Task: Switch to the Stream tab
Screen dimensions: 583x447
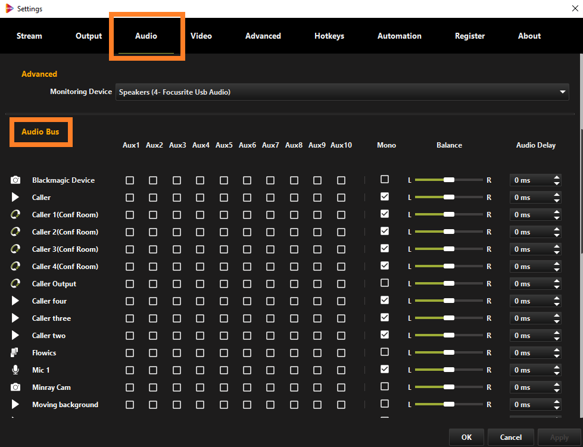Action: pos(29,36)
